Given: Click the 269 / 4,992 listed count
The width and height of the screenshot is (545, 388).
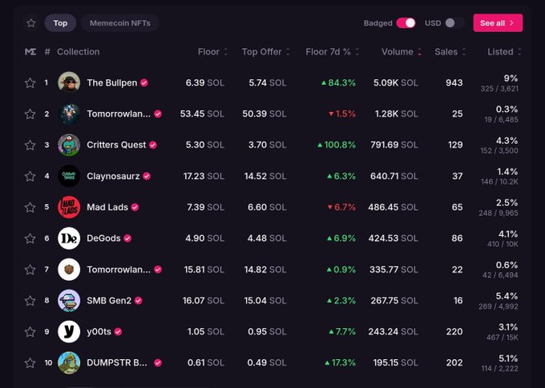Looking at the screenshot, I should (498, 306).
